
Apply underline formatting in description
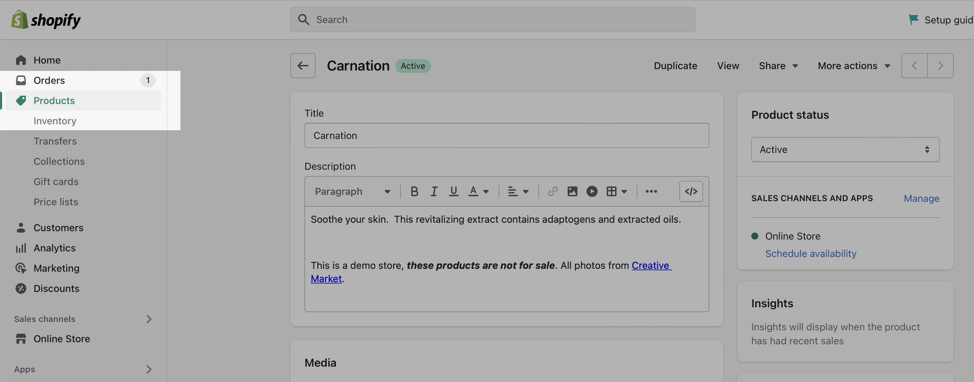[x=453, y=191]
